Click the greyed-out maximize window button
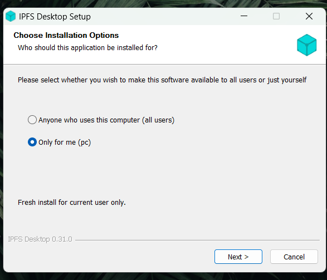 (276, 16)
